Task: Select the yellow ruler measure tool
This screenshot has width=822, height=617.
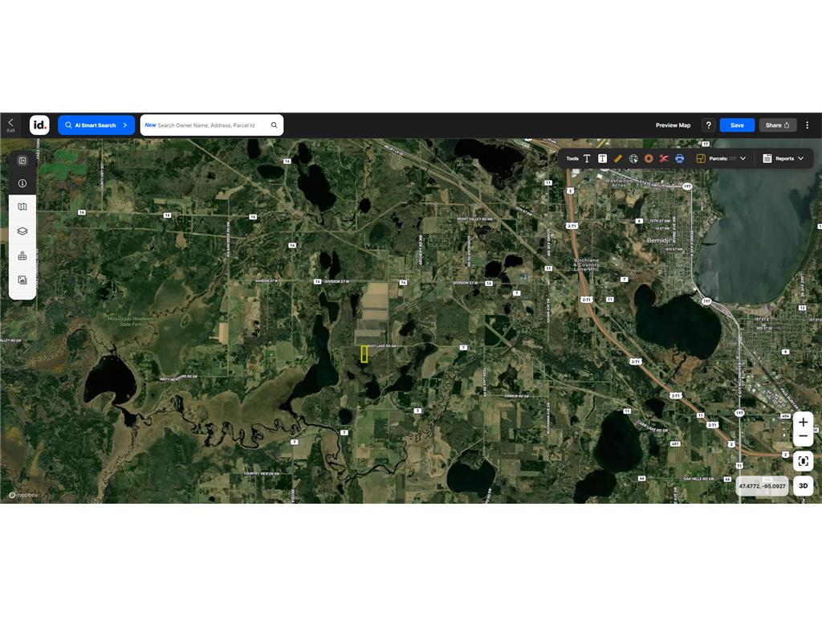Action: [617, 158]
